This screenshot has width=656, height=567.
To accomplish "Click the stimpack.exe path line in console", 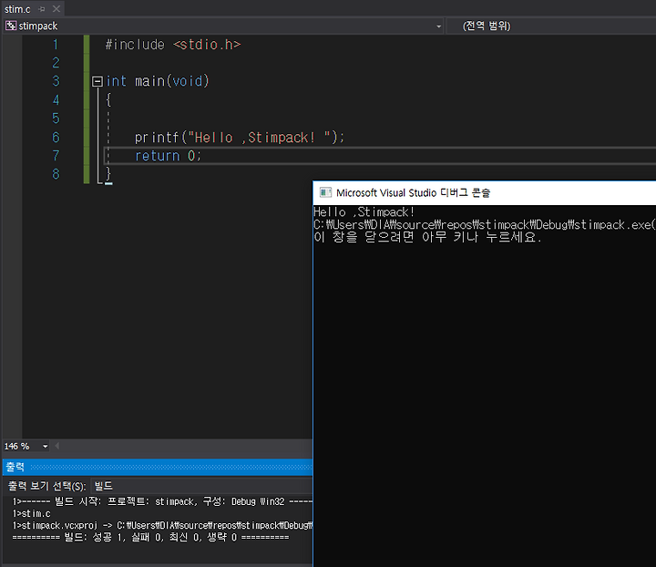I will [x=485, y=225].
